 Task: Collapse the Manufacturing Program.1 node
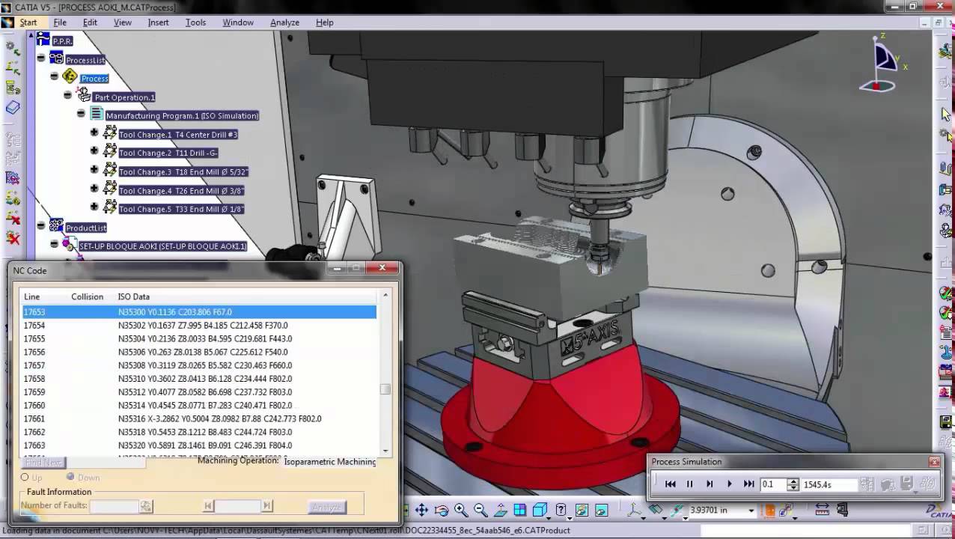click(81, 114)
